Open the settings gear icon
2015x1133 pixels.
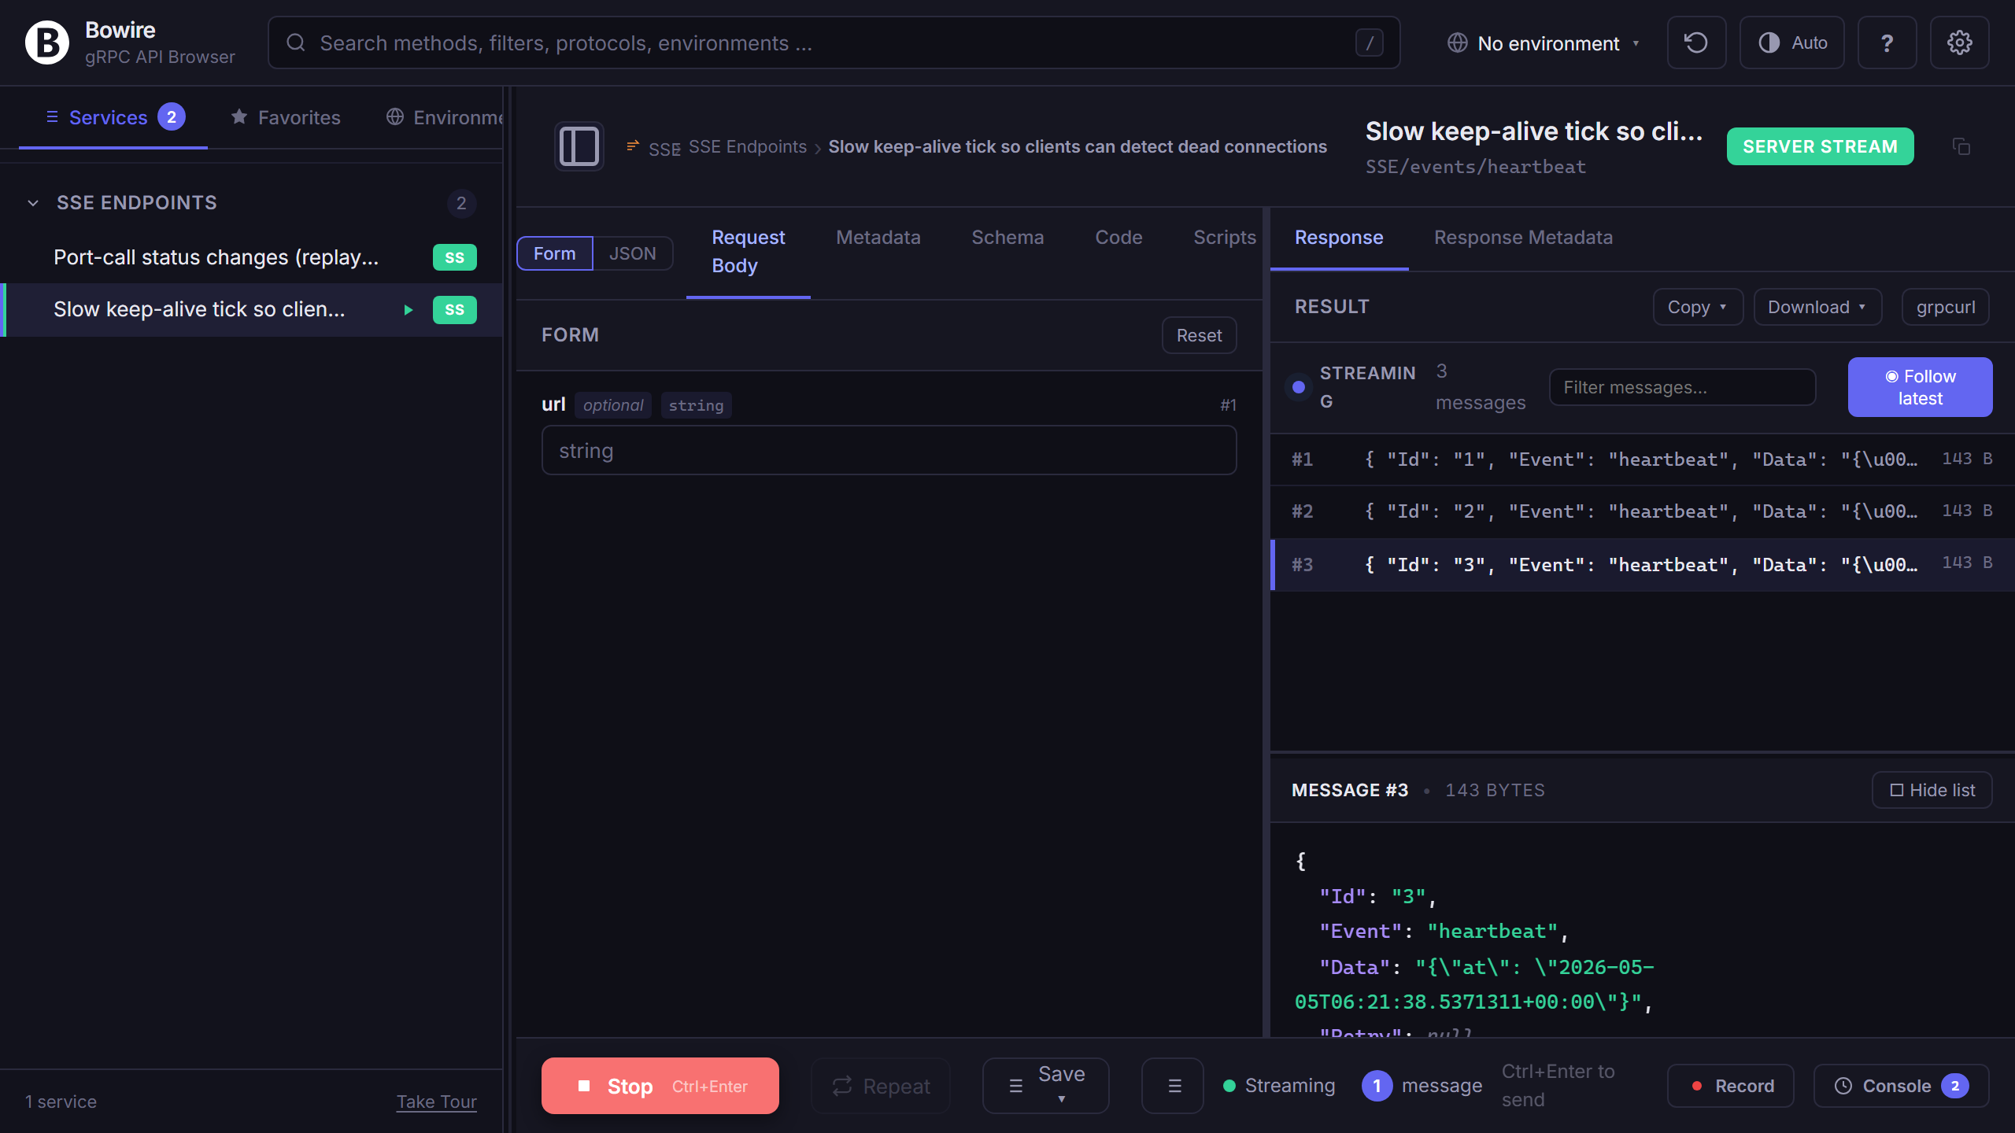tap(1959, 42)
